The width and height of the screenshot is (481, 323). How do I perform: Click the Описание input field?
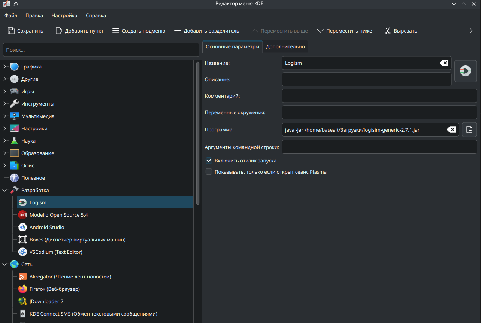tap(366, 79)
